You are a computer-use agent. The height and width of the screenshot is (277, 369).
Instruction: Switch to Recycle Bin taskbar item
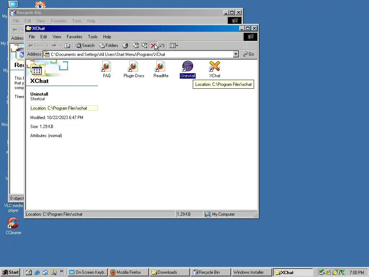pyautogui.click(x=211, y=272)
